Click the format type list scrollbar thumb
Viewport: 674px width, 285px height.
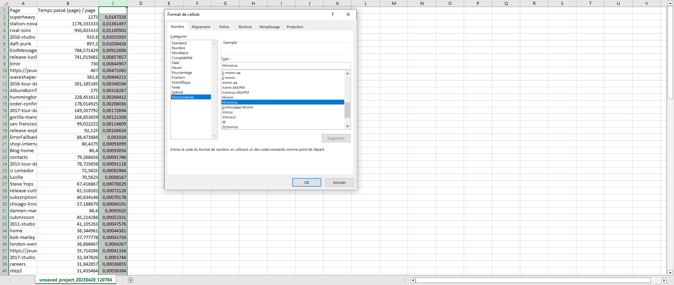[347, 110]
